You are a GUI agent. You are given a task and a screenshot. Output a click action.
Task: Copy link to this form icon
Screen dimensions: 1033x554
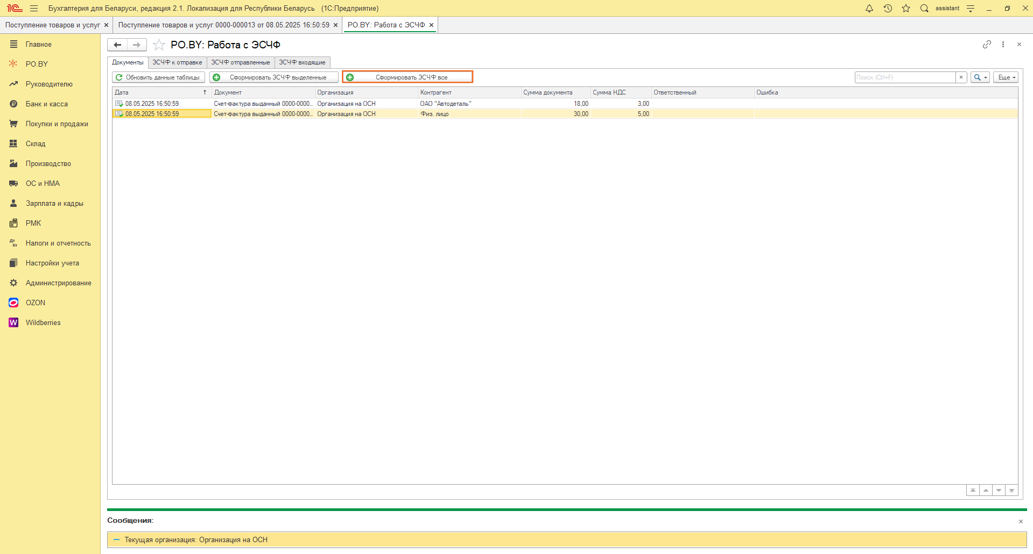986,45
